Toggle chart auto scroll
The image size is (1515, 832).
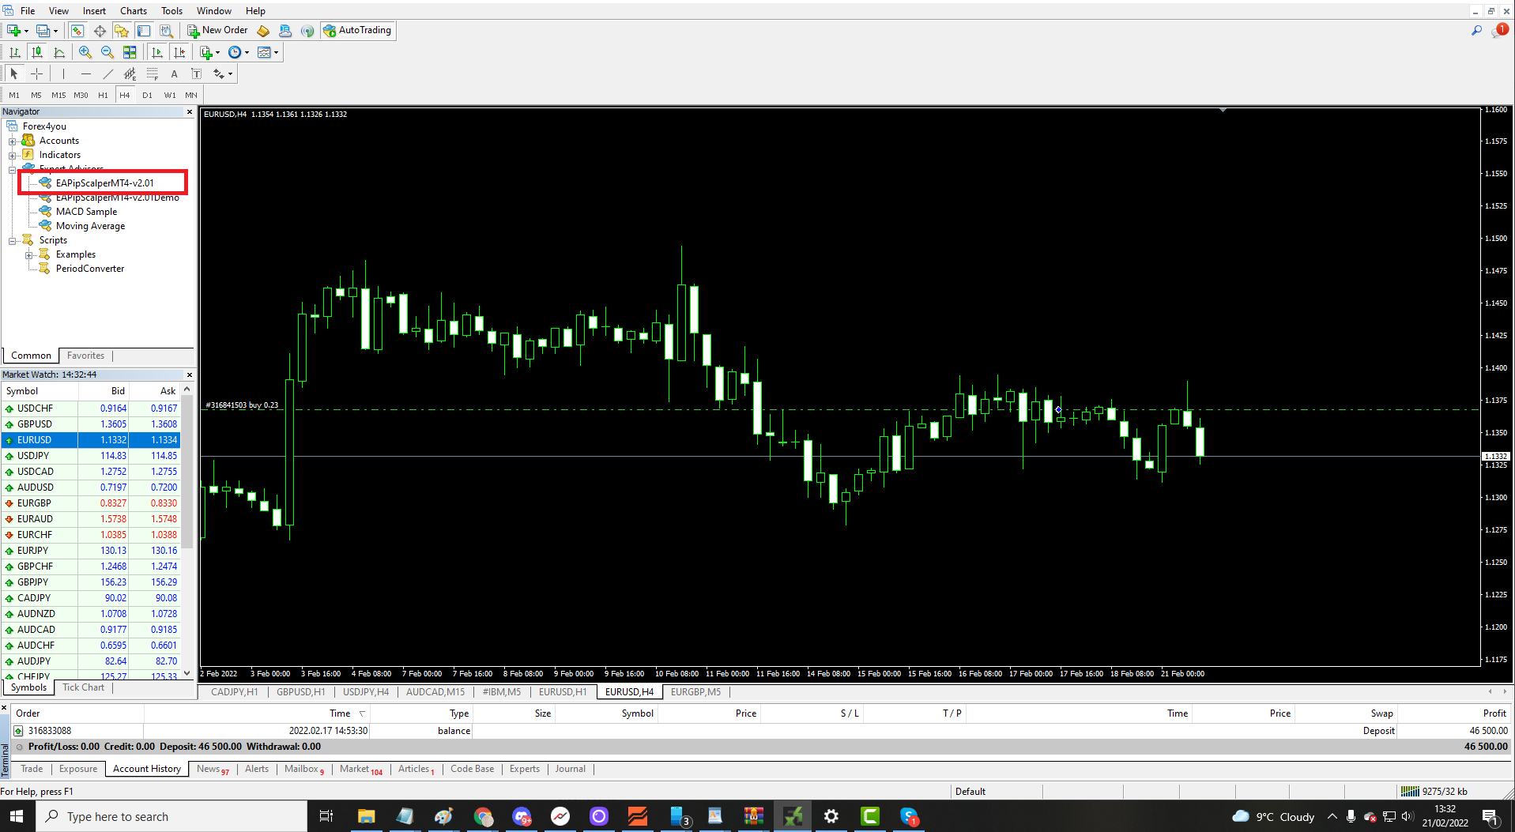pyautogui.click(x=157, y=52)
